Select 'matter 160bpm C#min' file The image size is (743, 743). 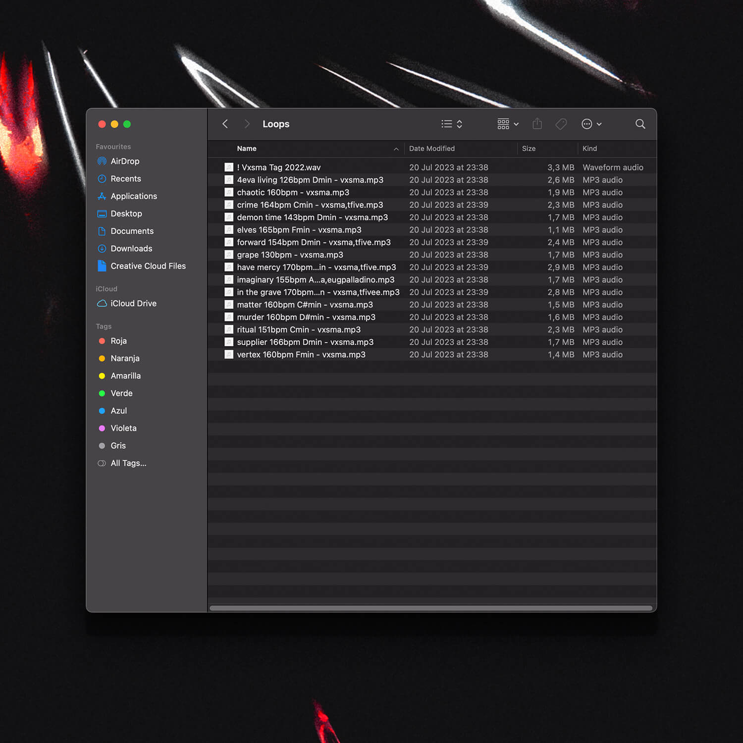pos(432,305)
